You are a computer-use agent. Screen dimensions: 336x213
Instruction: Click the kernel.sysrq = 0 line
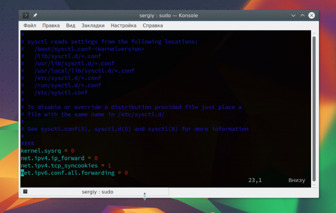[x=47, y=151]
